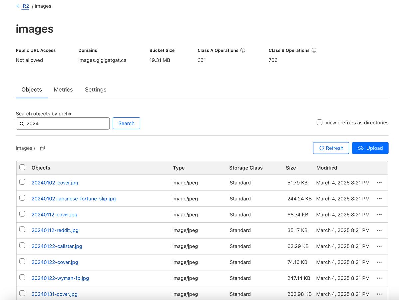Viewport: 399px width, 300px height.
Task: Open the 20240122-cover.jpg object link
Action: click(x=55, y=262)
